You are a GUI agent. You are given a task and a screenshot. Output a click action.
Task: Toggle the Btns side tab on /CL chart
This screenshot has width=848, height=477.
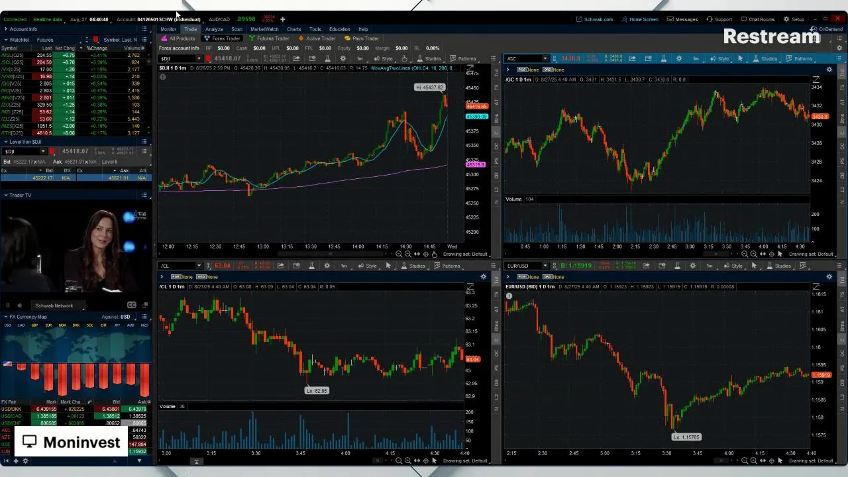496,325
